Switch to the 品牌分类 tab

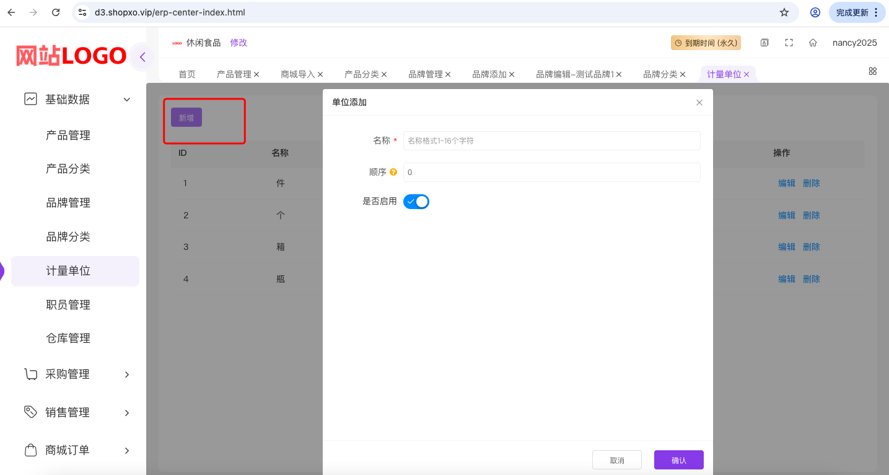(x=660, y=74)
